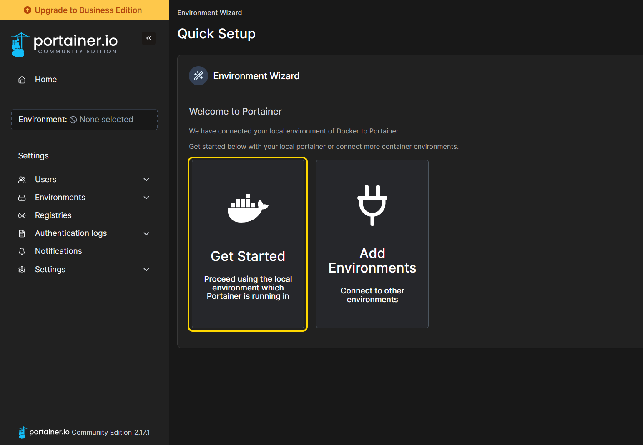Image resolution: width=643 pixels, height=445 pixels.
Task: Click the Environment Wizard breadcrumb text
Action: click(210, 13)
